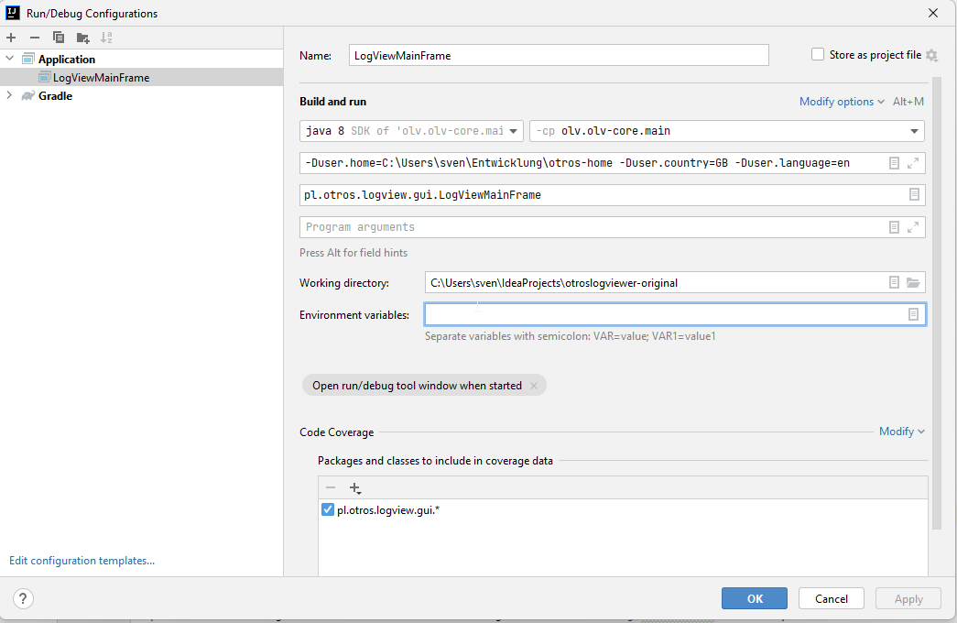
Task: Remove the selected configuration
Action: pos(34,37)
